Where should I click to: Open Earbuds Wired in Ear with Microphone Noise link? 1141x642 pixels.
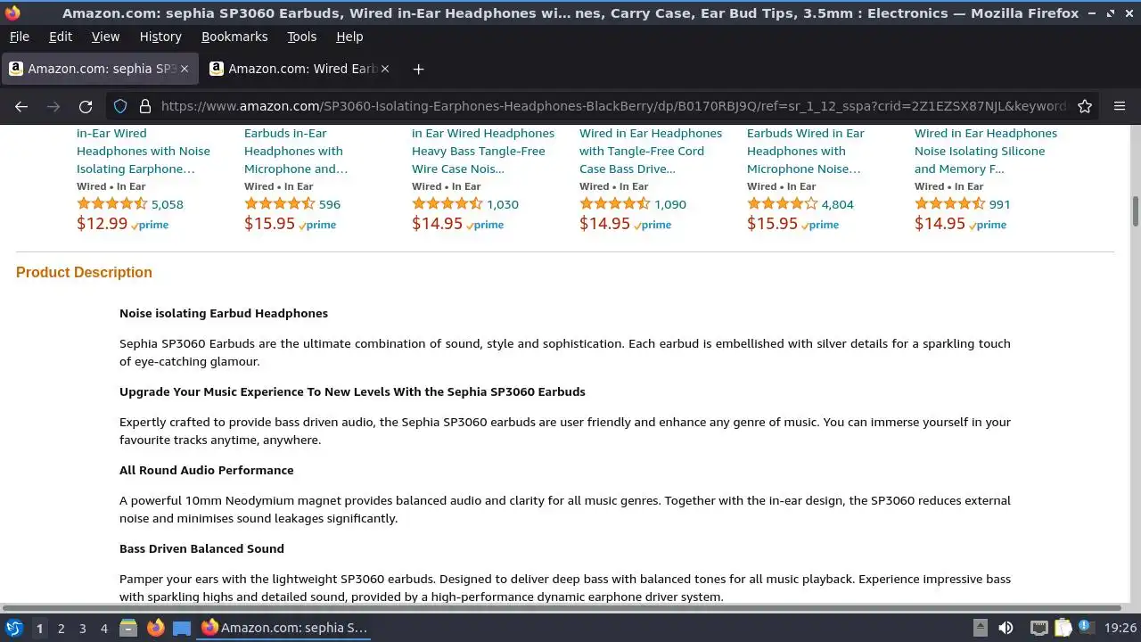tap(806, 151)
